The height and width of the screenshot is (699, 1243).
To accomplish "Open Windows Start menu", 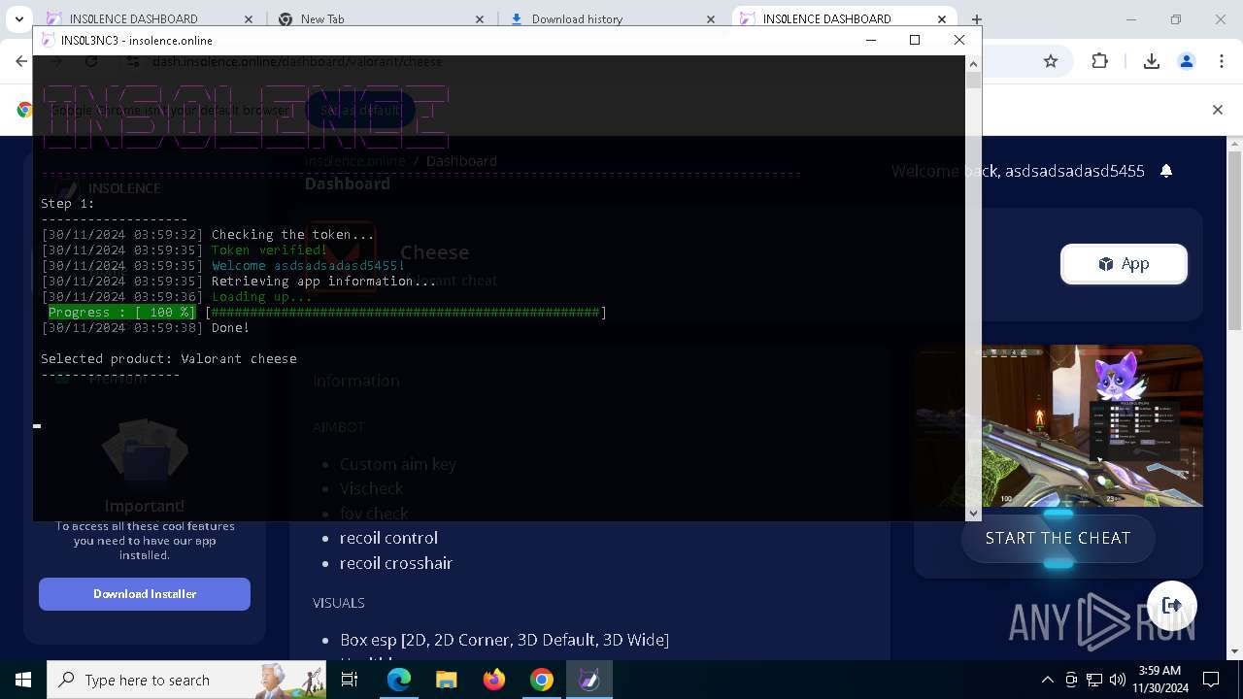I will click(x=23, y=680).
